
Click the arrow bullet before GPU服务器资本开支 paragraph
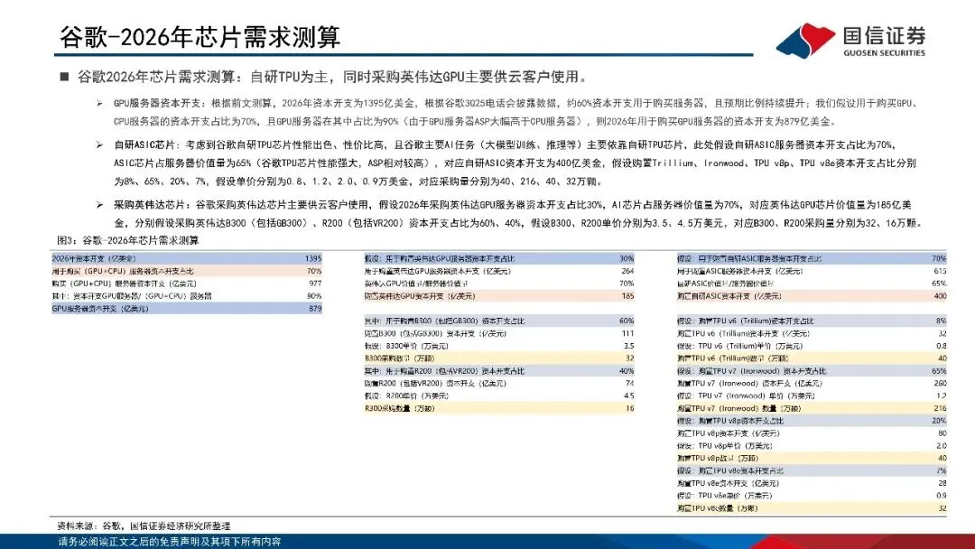coord(99,103)
